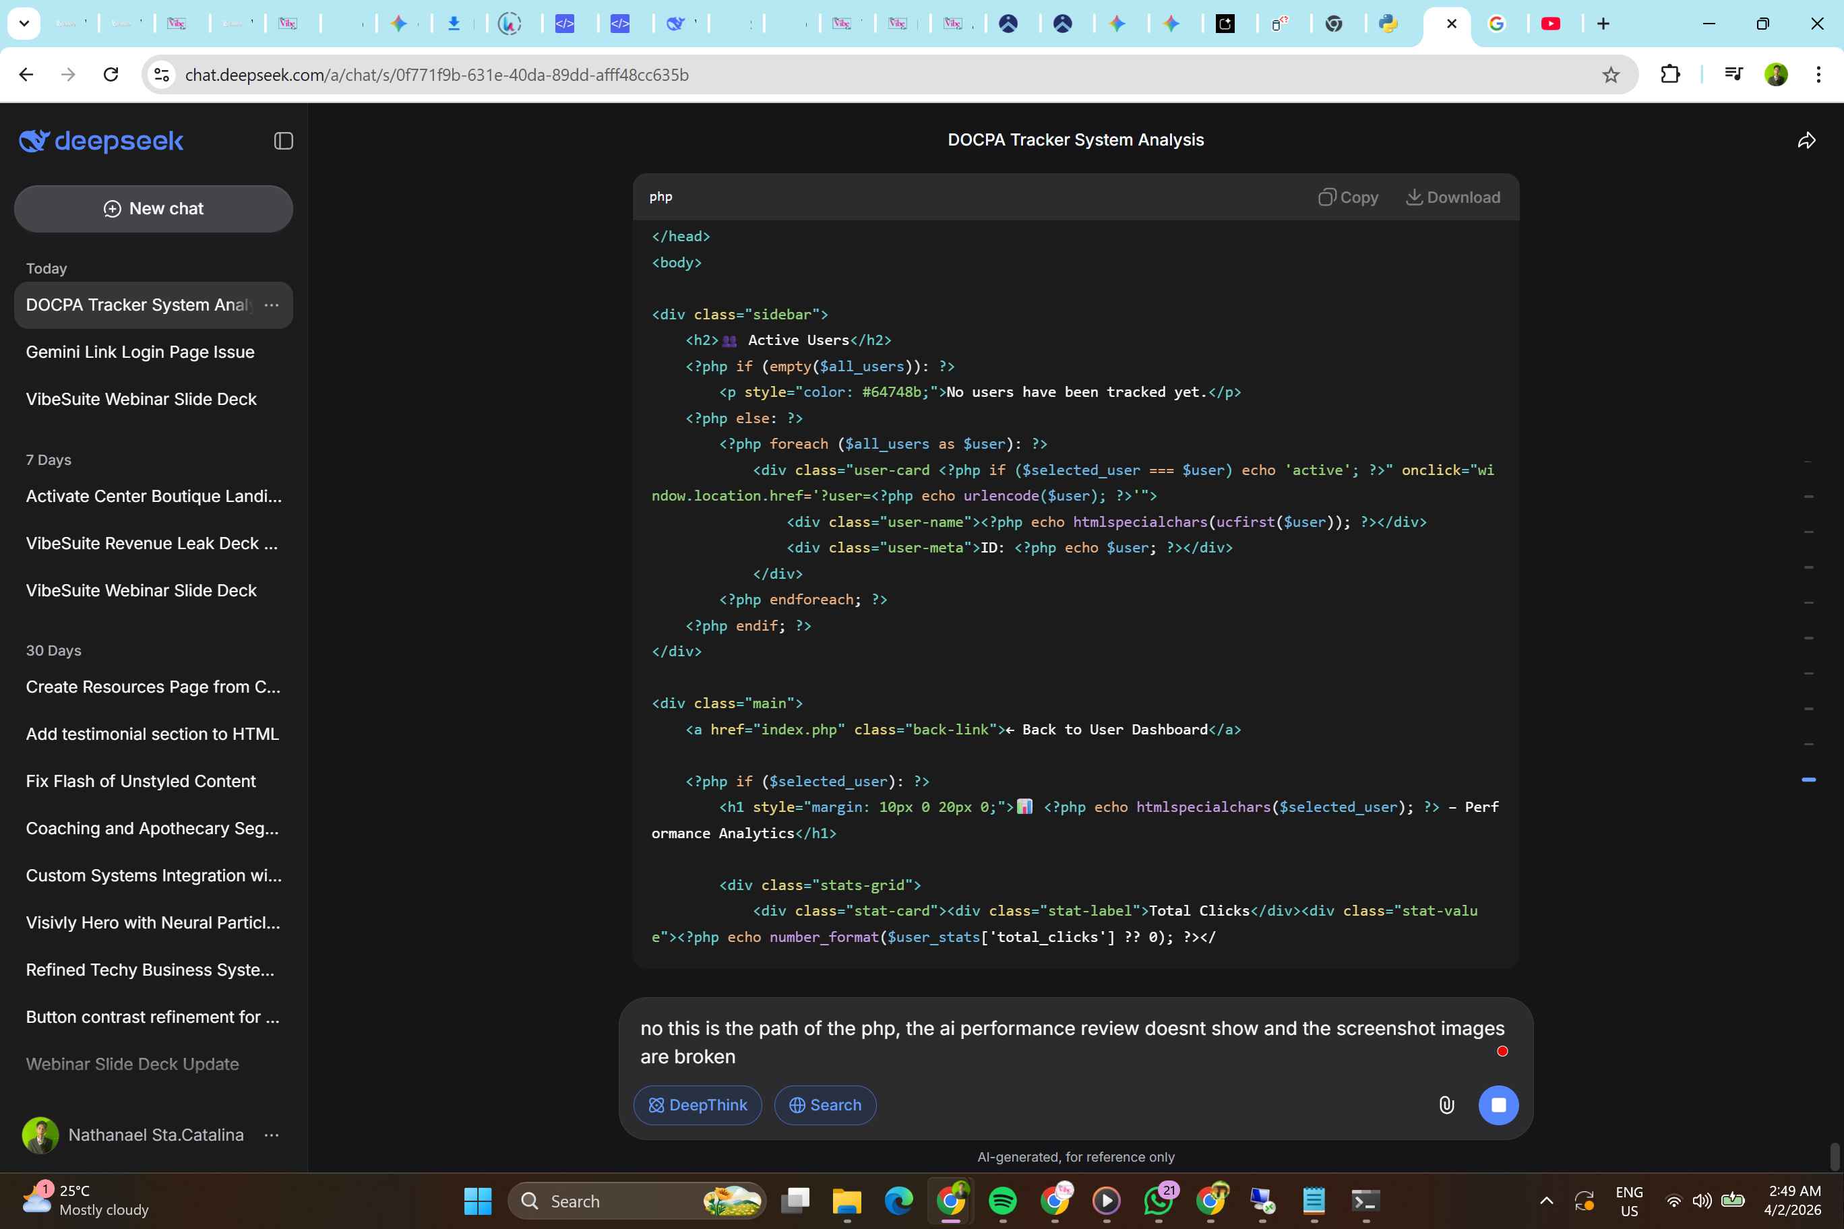The height and width of the screenshot is (1229, 1844).
Task: Open options for DOCPA Tracker chat
Action: (271, 305)
